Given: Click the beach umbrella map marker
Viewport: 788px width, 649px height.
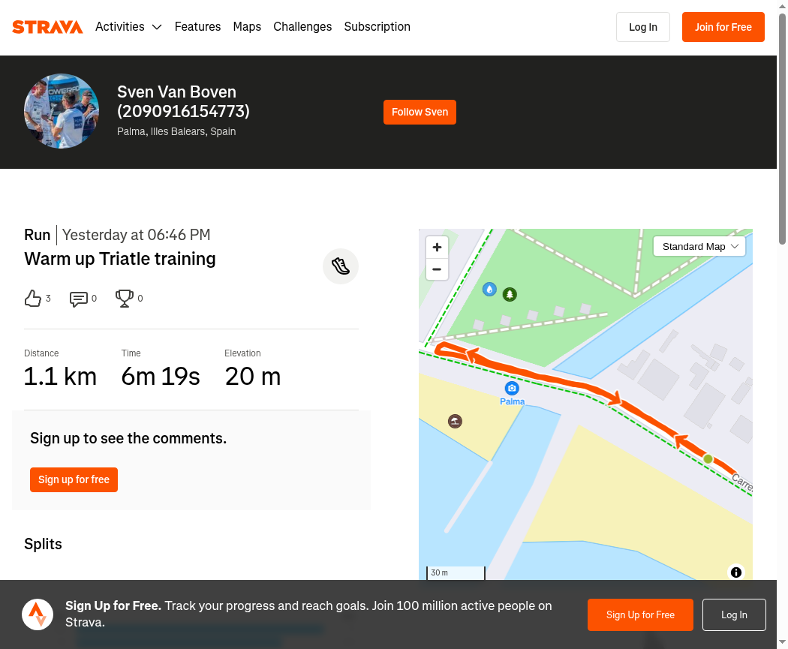Looking at the screenshot, I should [x=455, y=422].
